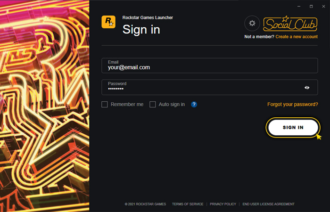Show password using the eye icon

pyautogui.click(x=307, y=87)
